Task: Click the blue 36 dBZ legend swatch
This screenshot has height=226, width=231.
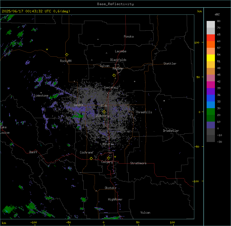Action: tap(211, 98)
